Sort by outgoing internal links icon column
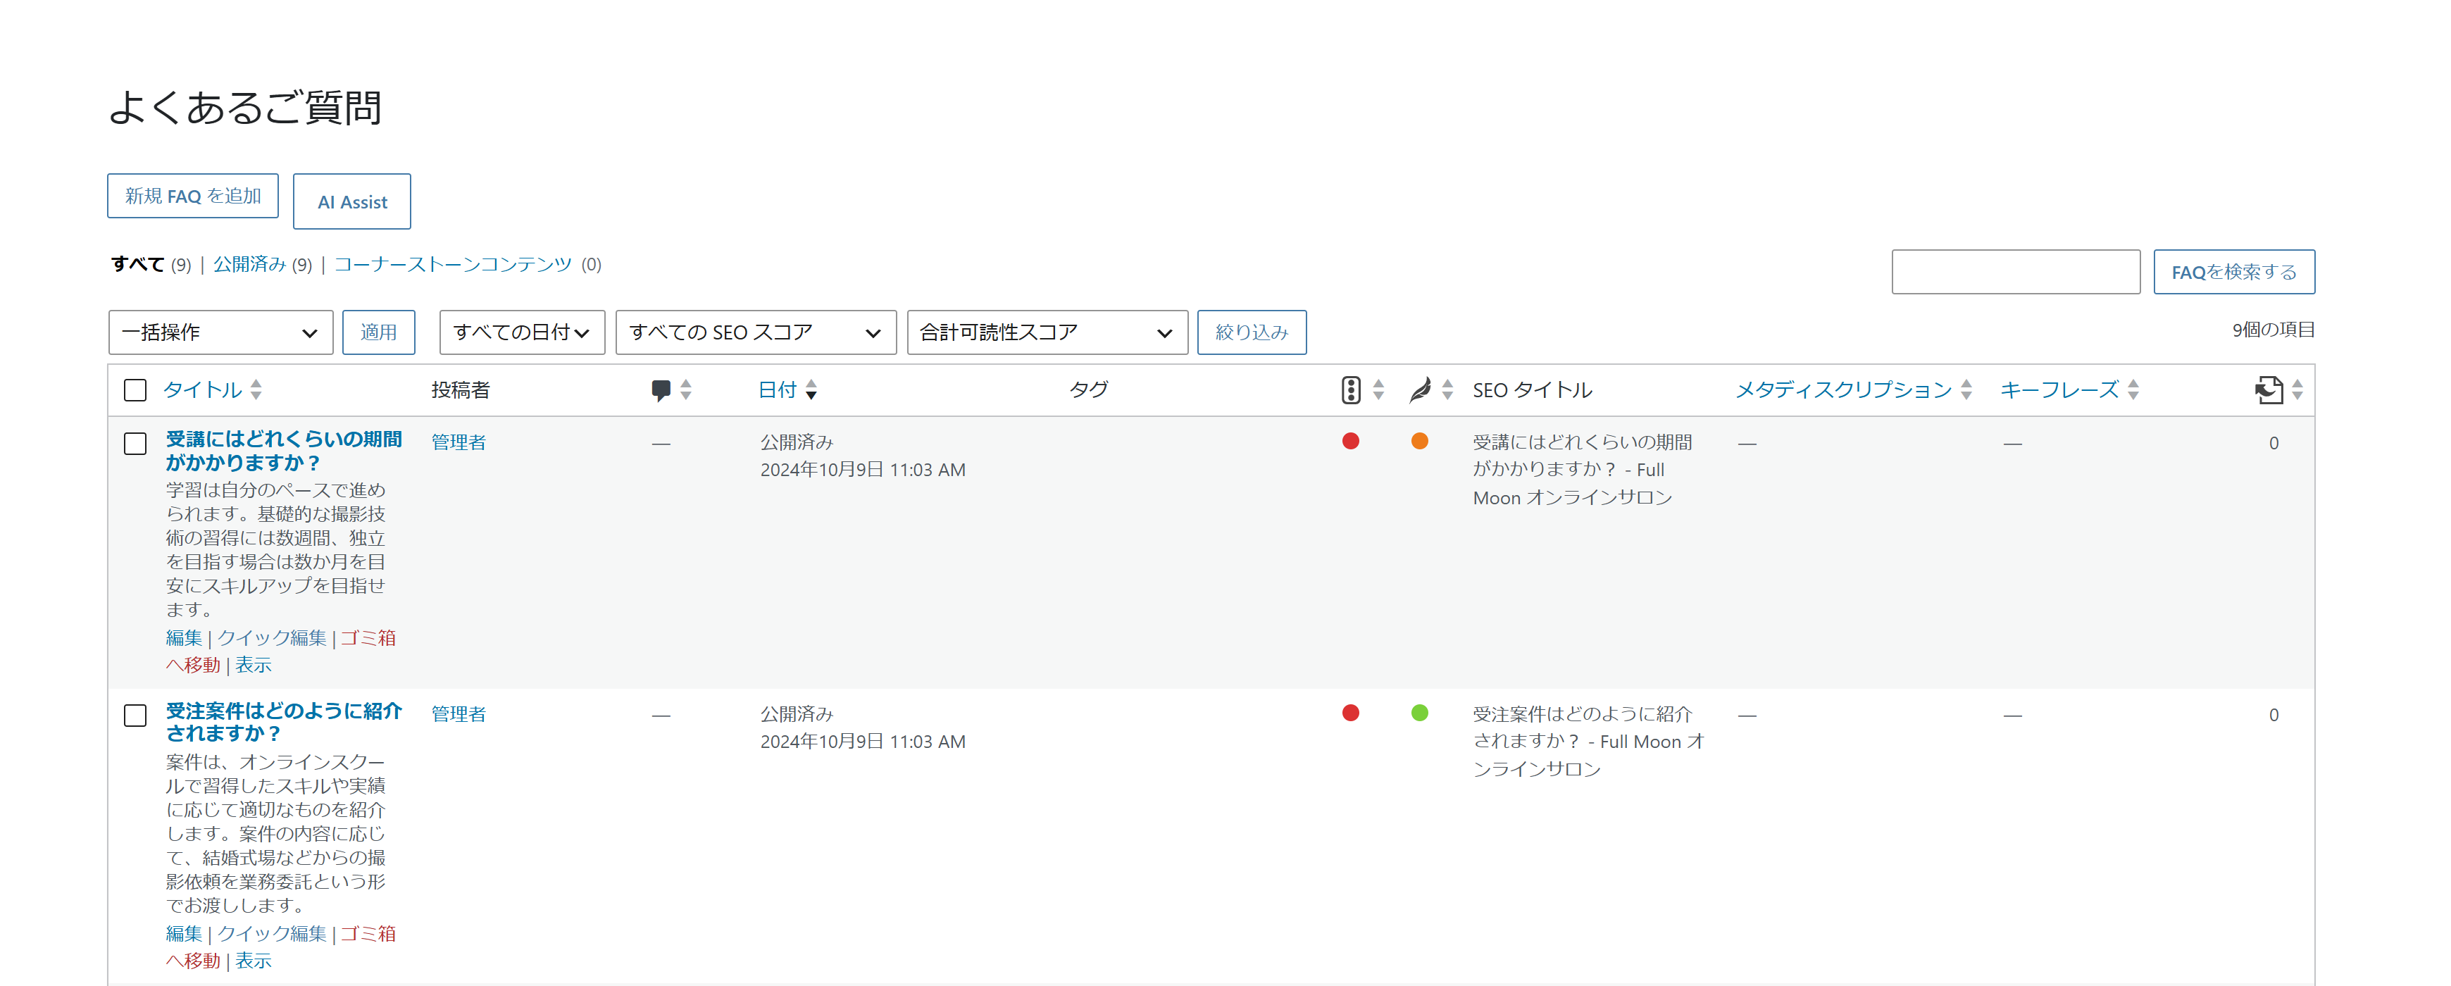 2269,390
